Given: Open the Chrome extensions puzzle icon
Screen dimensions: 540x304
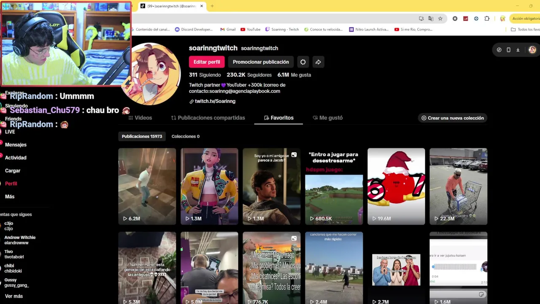Looking at the screenshot, I should tap(487, 19).
